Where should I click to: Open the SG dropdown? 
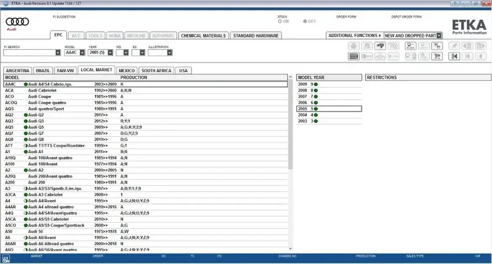click(142, 53)
